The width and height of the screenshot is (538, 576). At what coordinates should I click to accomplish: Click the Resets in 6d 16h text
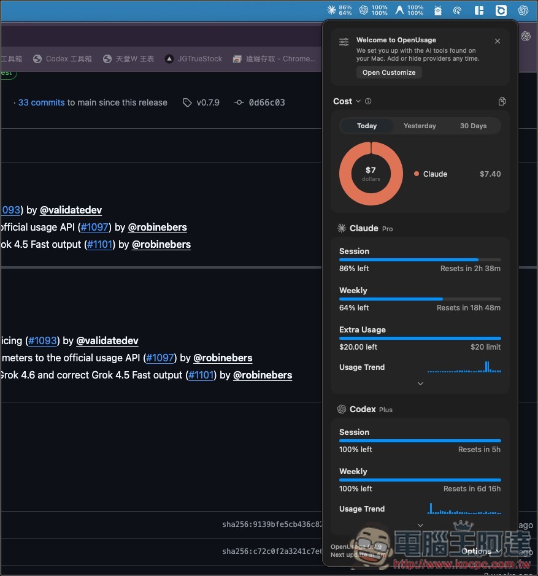(x=472, y=489)
